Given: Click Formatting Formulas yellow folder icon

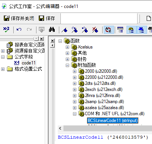Looking at the screenshot, I should pos(10,69).
